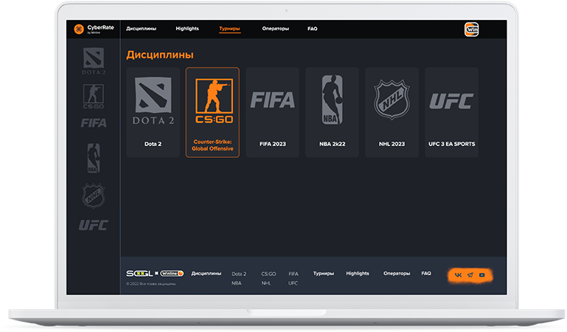Viewport: 567px width, 332px height.
Task: Open the YouTube icon in footer
Action: click(481, 275)
